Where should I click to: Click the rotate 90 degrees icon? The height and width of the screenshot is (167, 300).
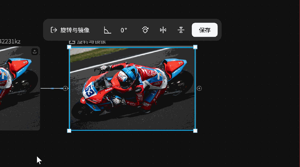click(x=145, y=30)
